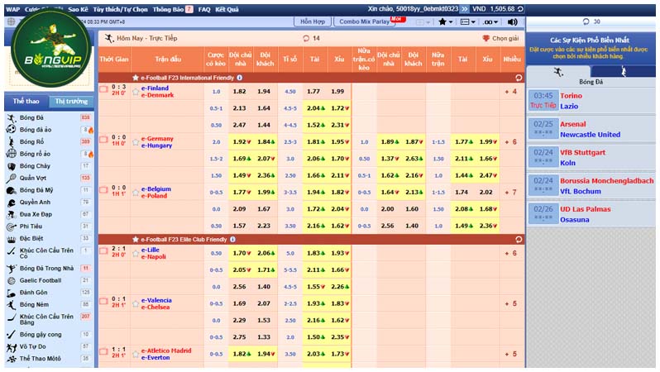The width and height of the screenshot is (660, 372).
Task: Switch to the Thể thao tab
Action: click(26, 102)
